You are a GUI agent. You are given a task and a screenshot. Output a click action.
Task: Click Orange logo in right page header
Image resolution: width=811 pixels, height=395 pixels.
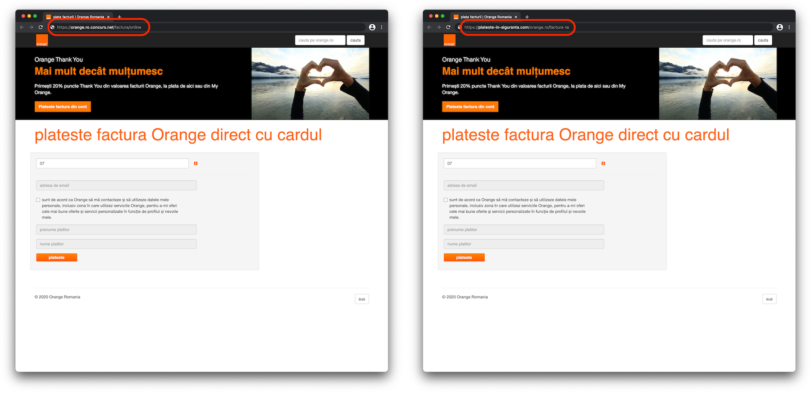pos(450,40)
